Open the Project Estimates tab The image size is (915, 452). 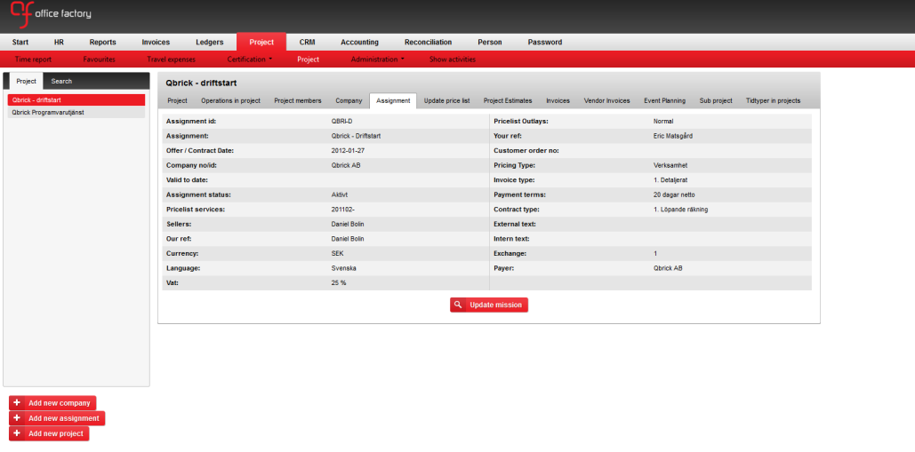508,100
